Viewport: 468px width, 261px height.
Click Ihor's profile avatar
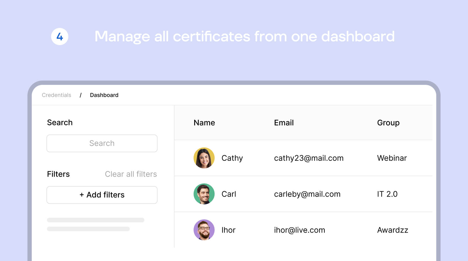point(204,230)
